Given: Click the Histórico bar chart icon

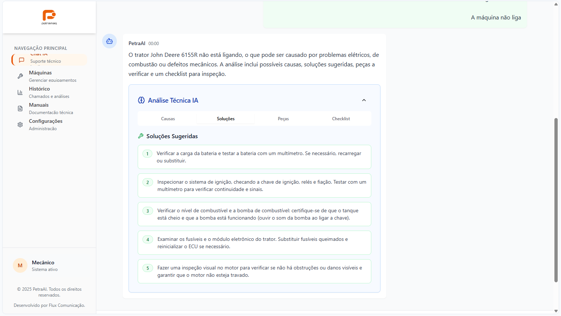Looking at the screenshot, I should click(x=20, y=92).
